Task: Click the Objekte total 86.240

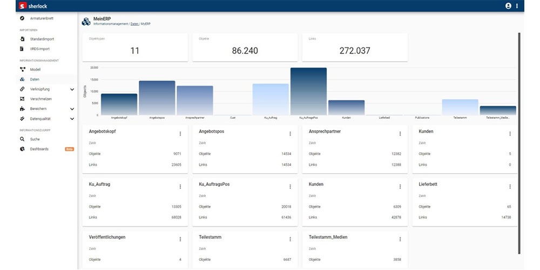Action: (245, 51)
